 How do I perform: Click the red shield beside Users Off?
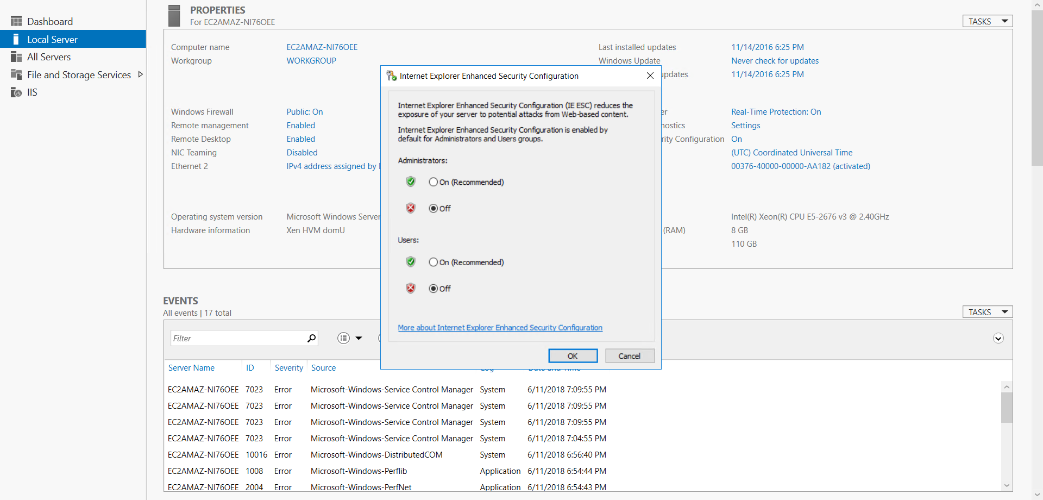(x=411, y=288)
